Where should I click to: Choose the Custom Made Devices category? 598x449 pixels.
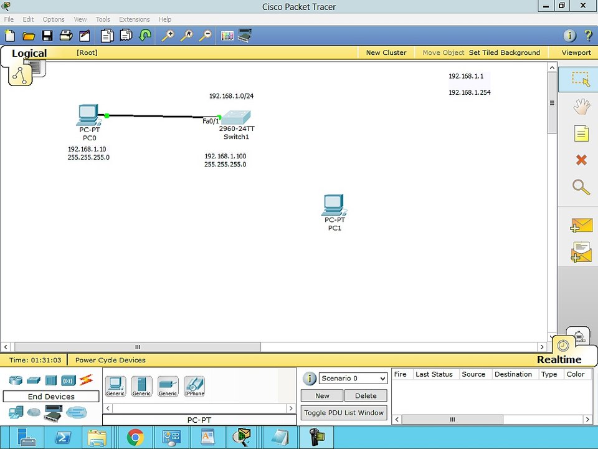pyautogui.click(x=53, y=413)
